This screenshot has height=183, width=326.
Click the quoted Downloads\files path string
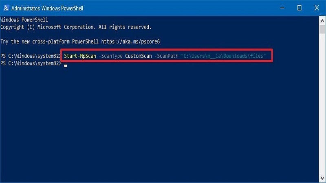click(x=227, y=56)
